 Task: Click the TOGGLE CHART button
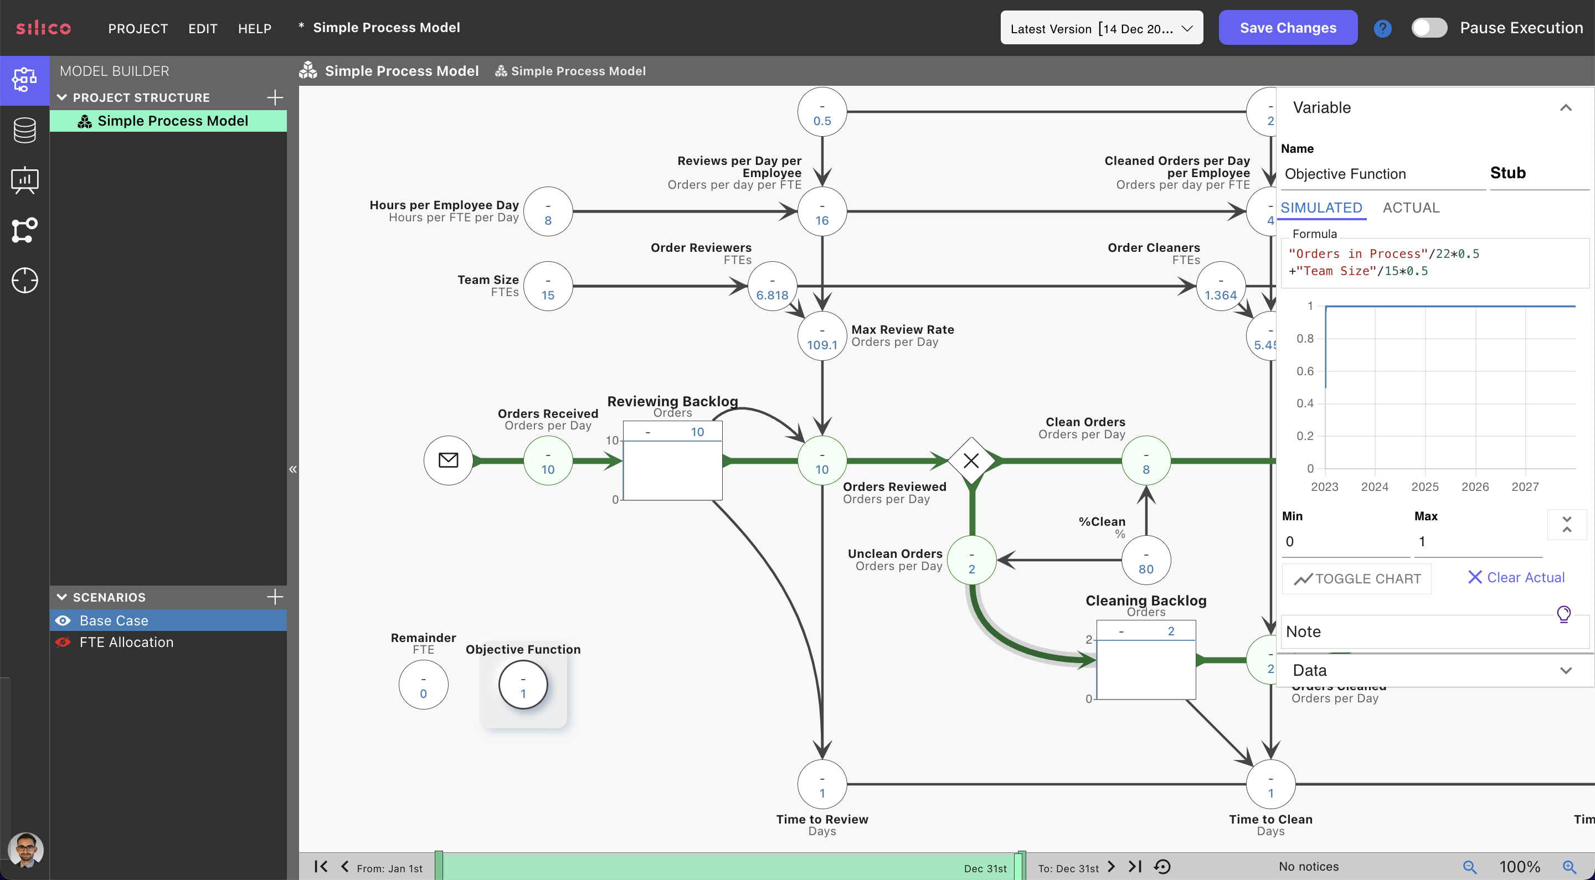click(x=1357, y=578)
